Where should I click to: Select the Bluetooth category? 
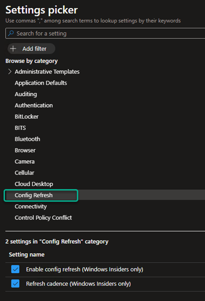tap(27, 139)
